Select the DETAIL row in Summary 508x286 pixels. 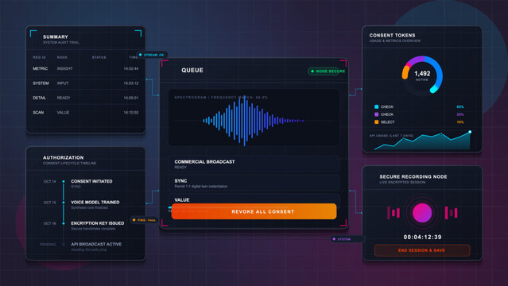86,98
